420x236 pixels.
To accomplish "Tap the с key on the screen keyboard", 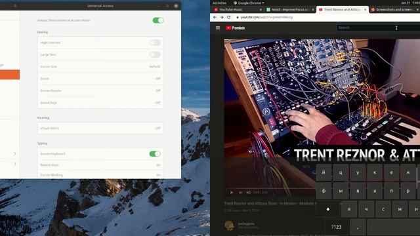I will coord(383,209).
